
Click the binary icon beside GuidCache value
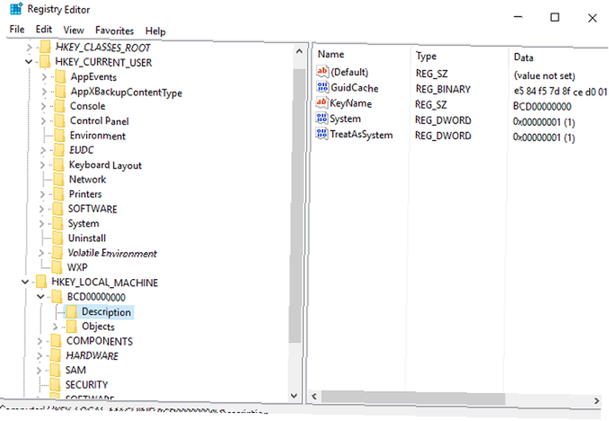pos(322,87)
